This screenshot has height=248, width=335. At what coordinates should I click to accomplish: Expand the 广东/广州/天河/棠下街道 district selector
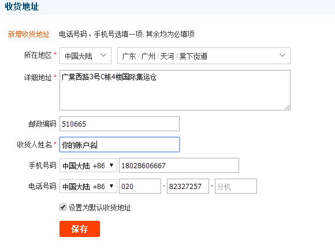click(x=204, y=56)
